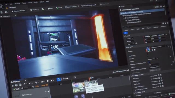The height and width of the screenshot is (98, 175).
Task: Click Launch Session button
Action: tap(71, 7)
